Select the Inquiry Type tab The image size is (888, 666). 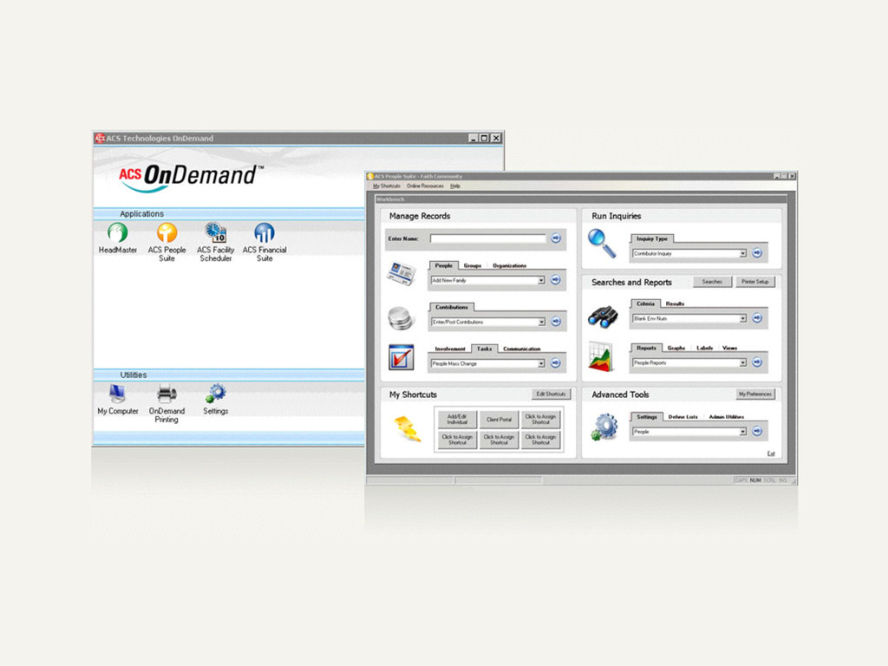(x=652, y=238)
